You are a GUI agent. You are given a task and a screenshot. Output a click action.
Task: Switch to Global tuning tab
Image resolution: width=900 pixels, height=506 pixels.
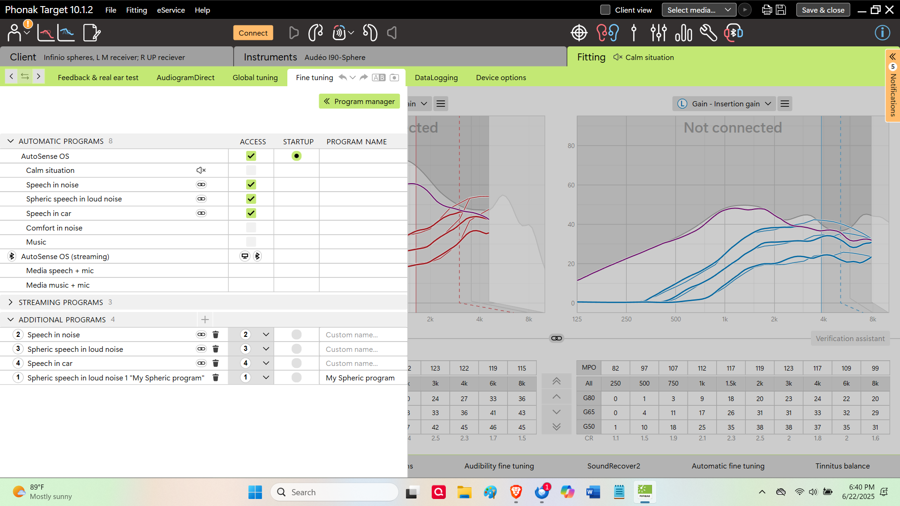255,78
